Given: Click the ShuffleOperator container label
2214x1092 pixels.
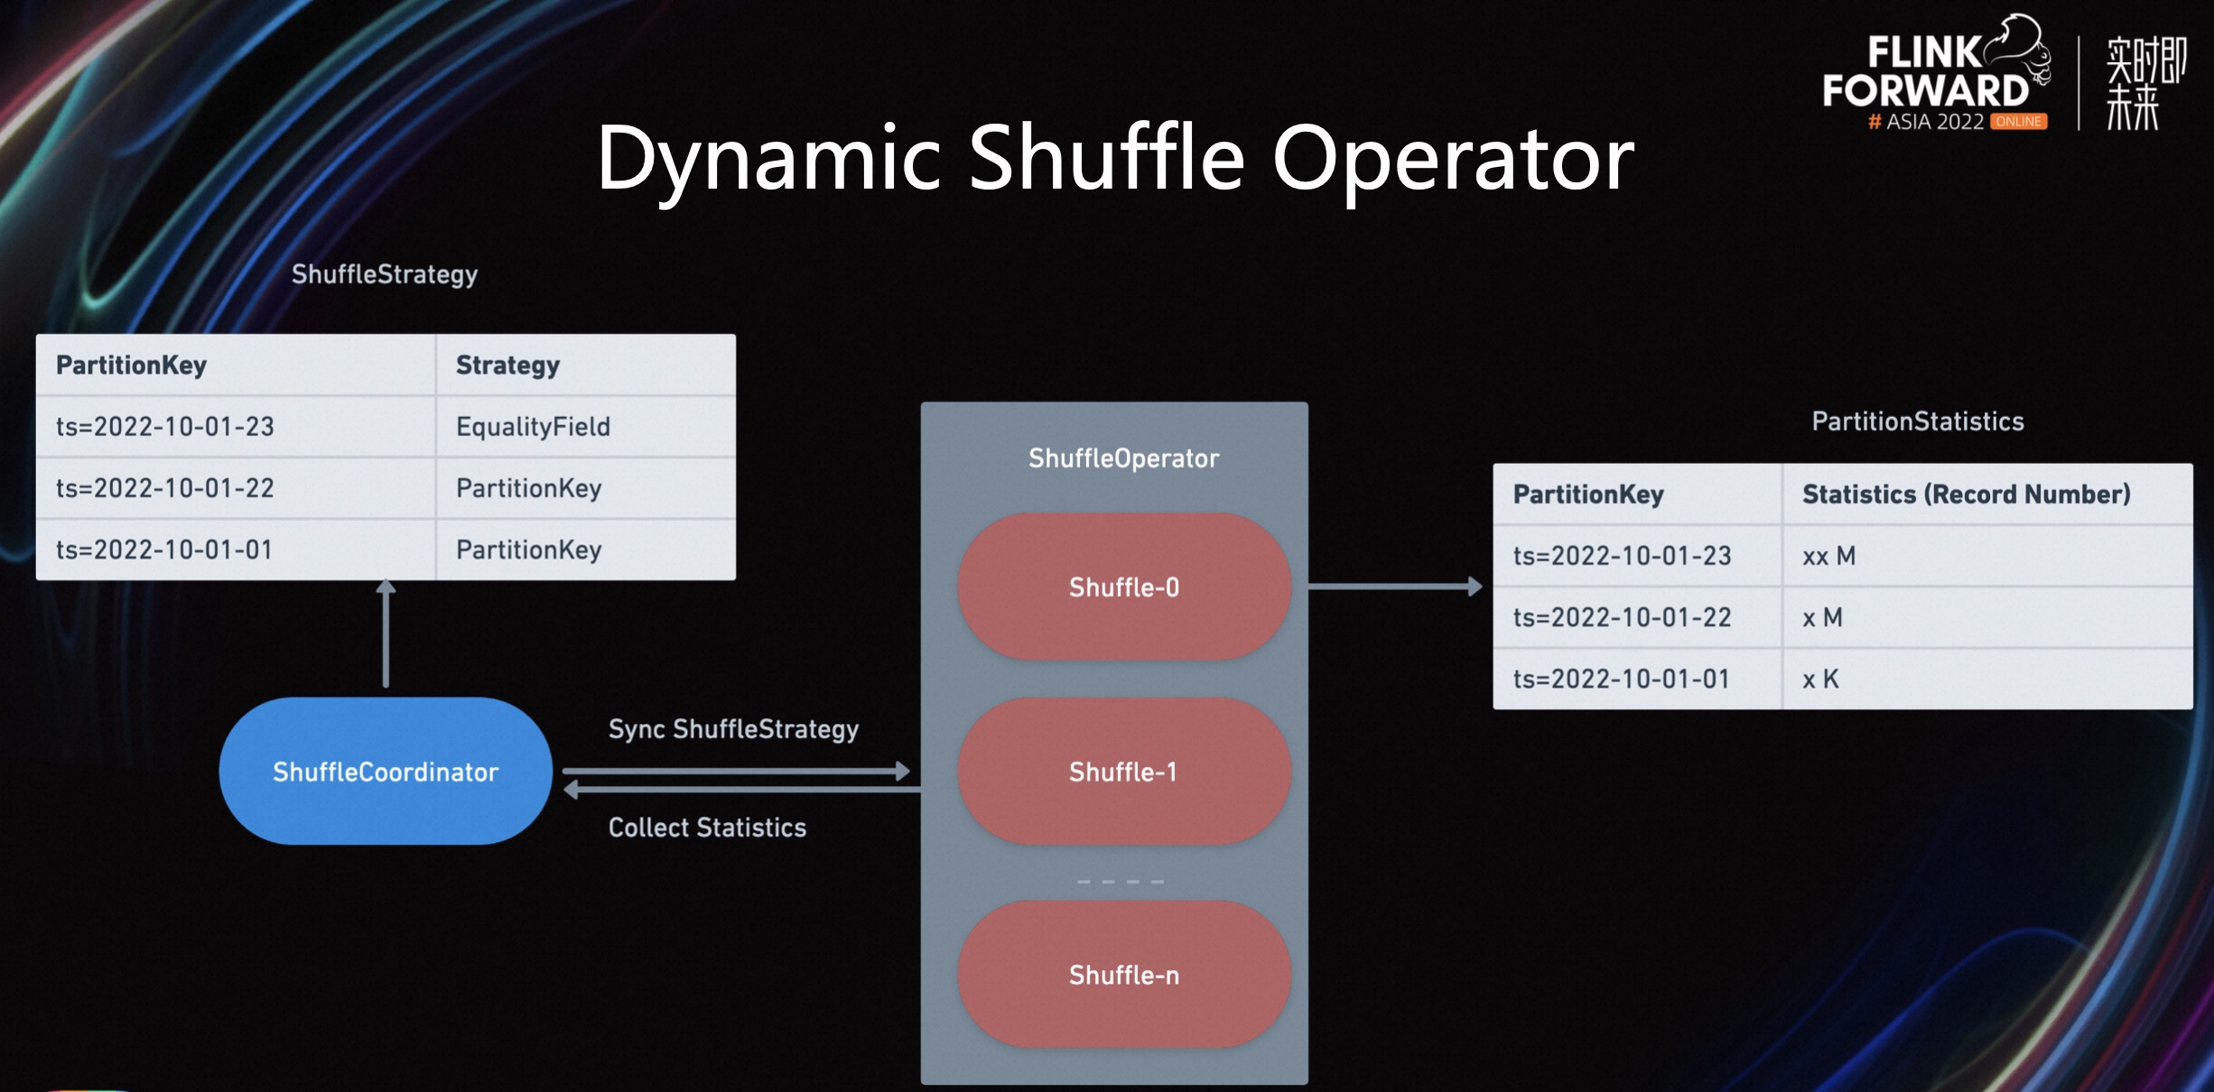Looking at the screenshot, I should (x=1123, y=458).
